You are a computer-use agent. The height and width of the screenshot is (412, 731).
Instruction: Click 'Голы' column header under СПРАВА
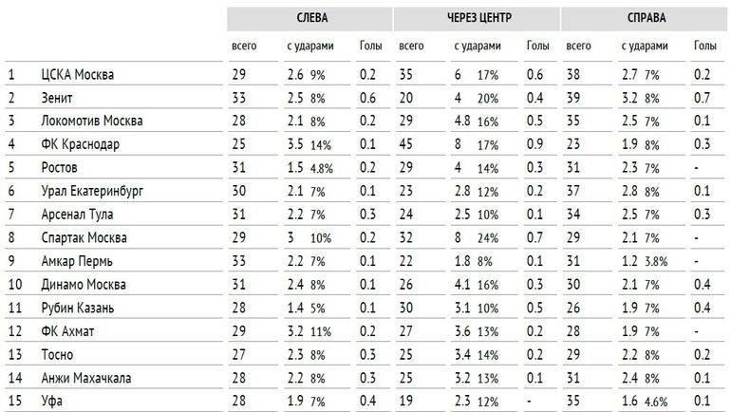tap(705, 45)
